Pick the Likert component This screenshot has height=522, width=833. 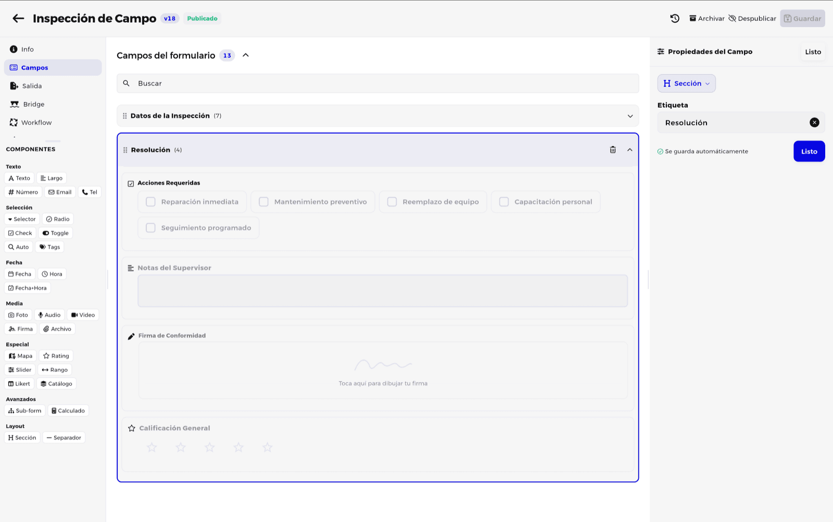click(x=19, y=384)
